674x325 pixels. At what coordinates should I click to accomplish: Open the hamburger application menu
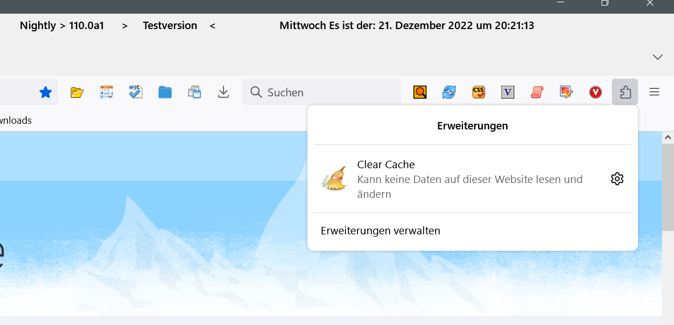(654, 92)
